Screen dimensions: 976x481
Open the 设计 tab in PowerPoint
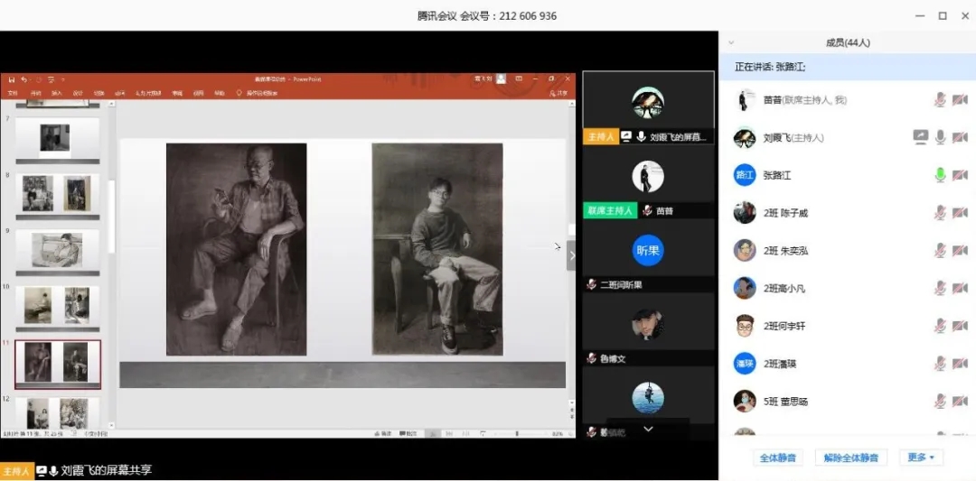[x=78, y=93]
